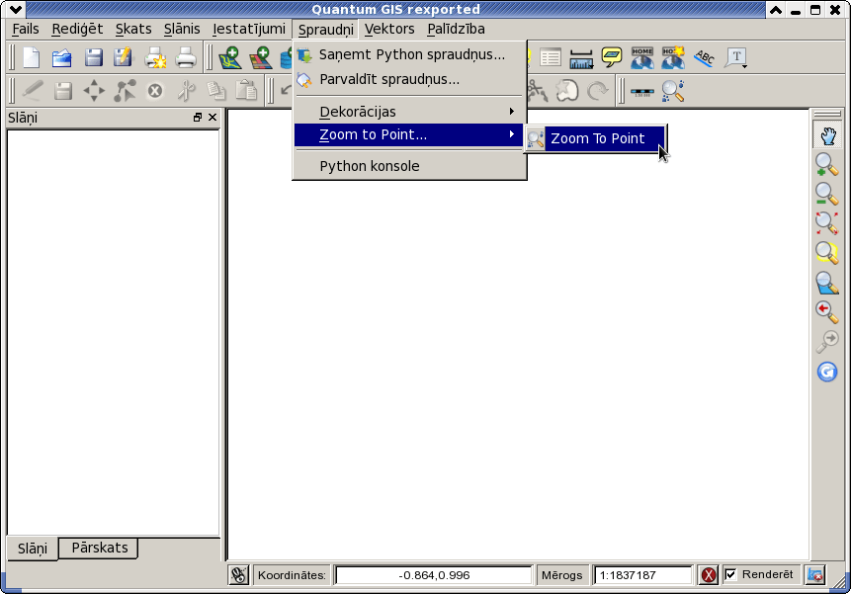The width and height of the screenshot is (851, 594).
Task: Click Zoom Last icon with red arrow
Action: point(827,312)
